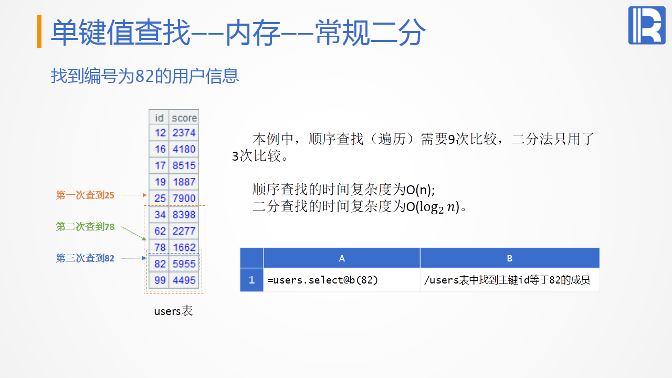Click the score column header in users table
This screenshot has width=672, height=378.
tap(184, 118)
